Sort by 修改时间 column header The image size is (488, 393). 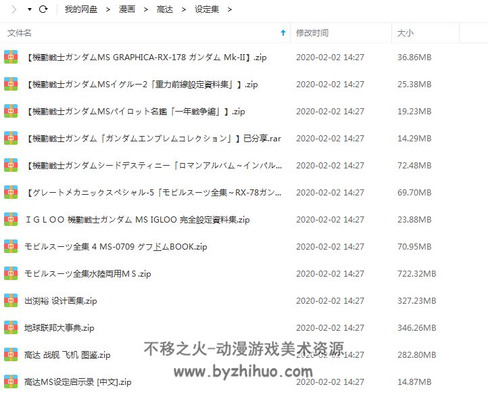pos(312,33)
